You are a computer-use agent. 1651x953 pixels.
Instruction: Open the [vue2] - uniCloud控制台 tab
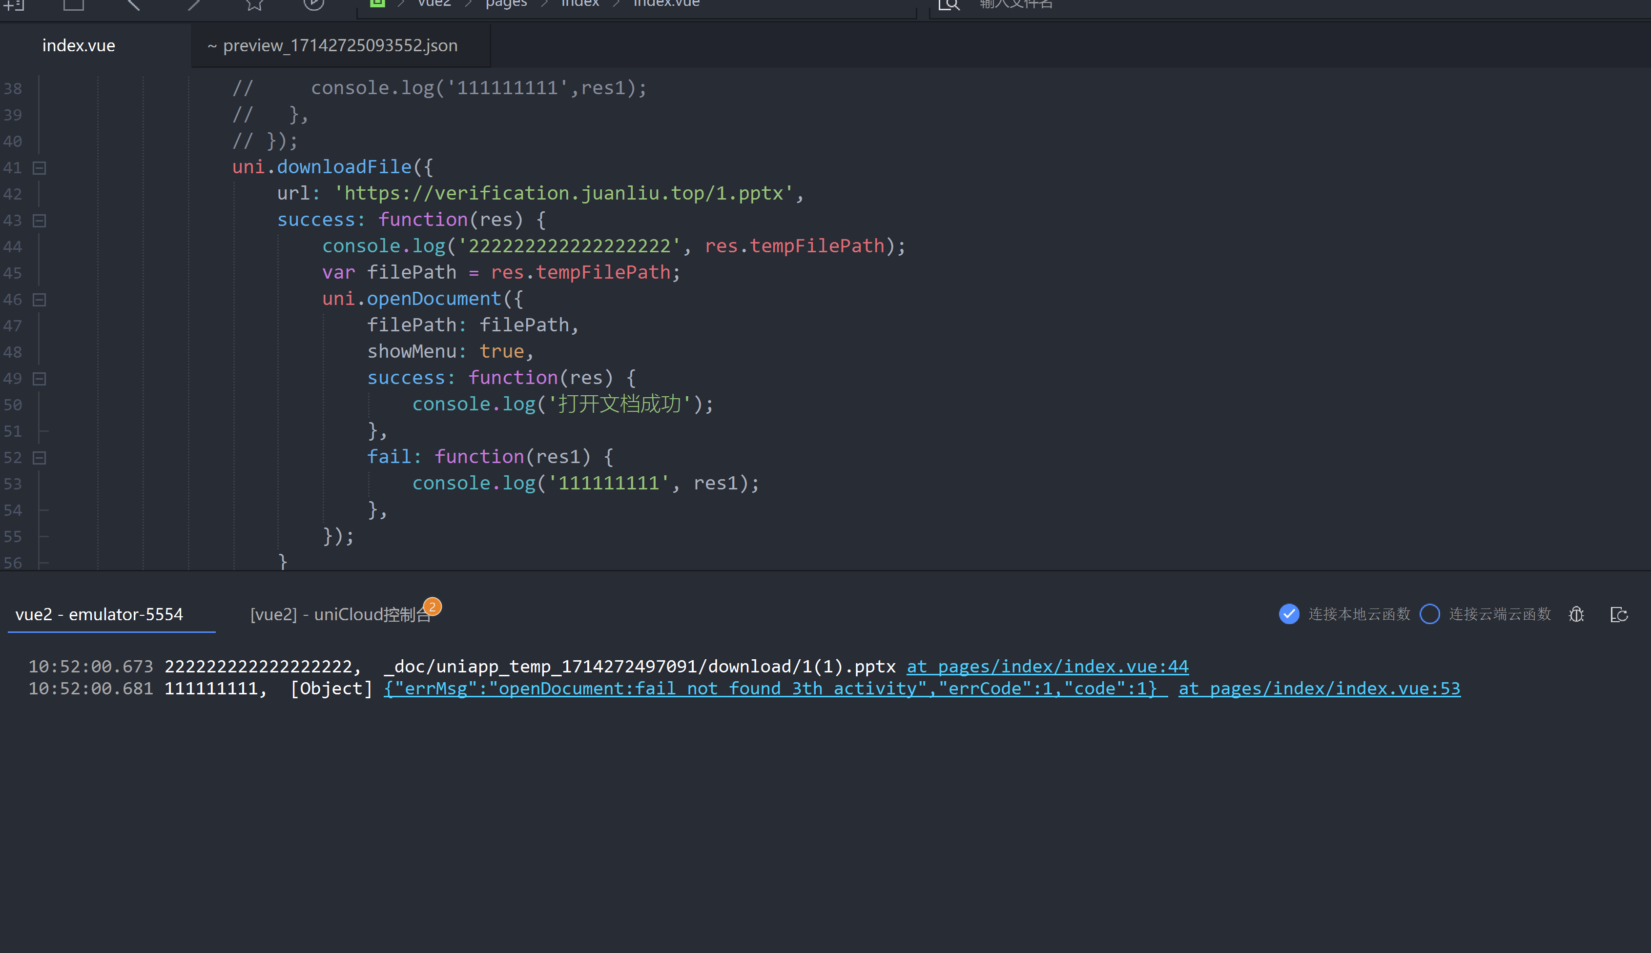tap(340, 614)
